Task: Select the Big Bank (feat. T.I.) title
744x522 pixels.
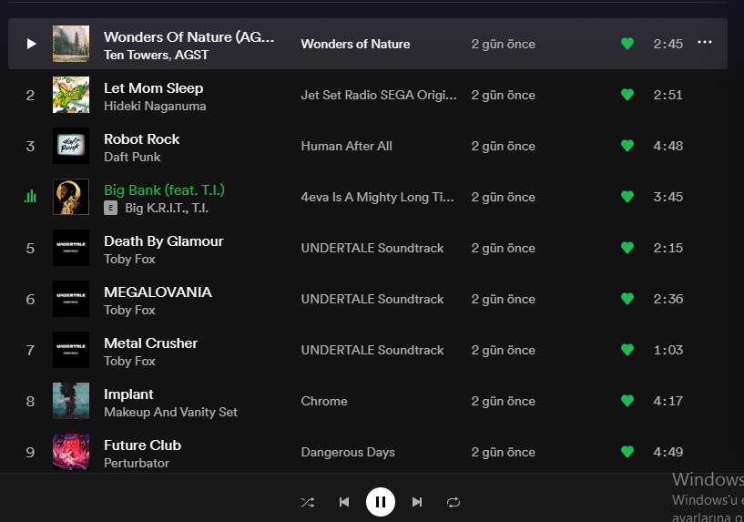Action: point(164,190)
